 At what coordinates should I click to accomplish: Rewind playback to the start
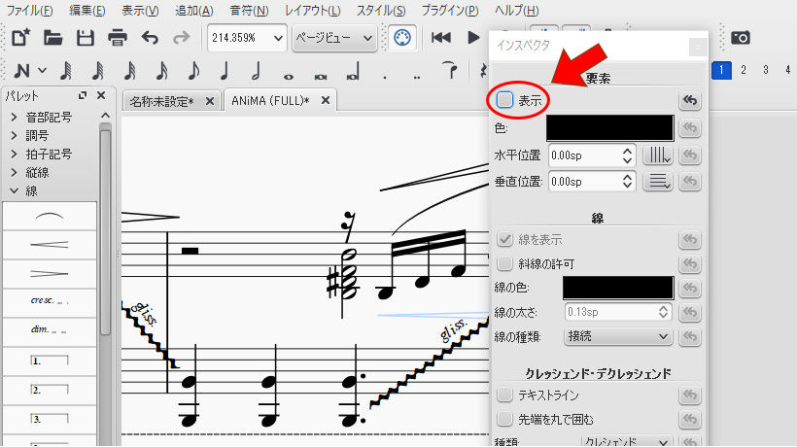(x=440, y=38)
